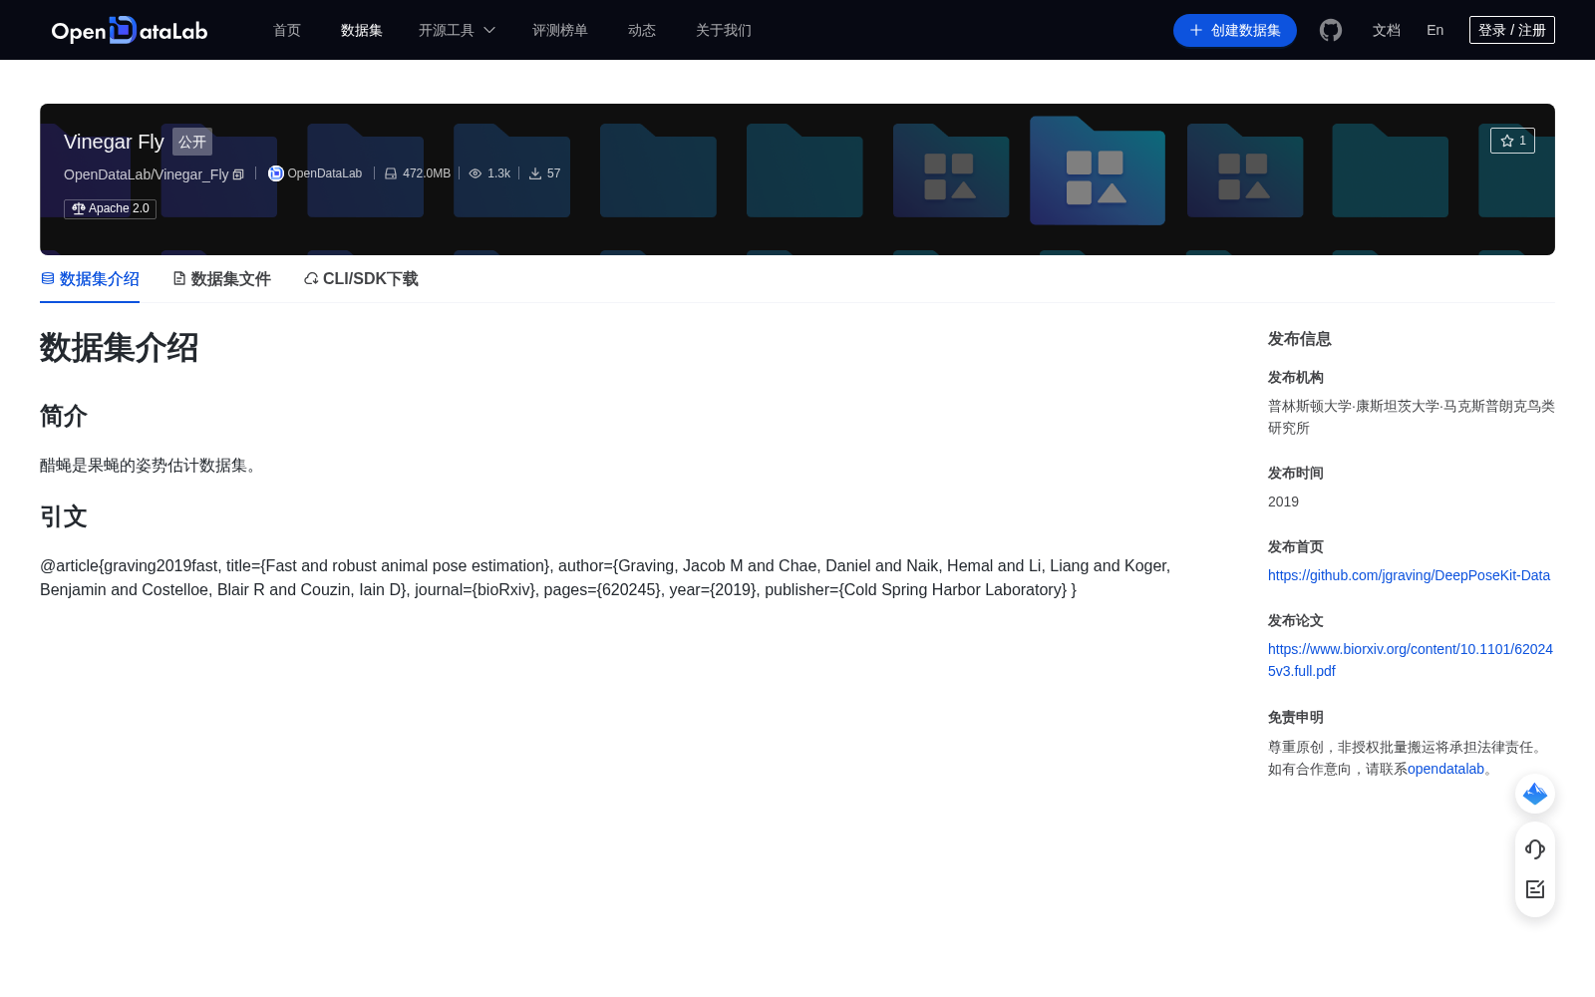1595x997 pixels.
Task: Click the star favorite button
Action: [1512, 141]
